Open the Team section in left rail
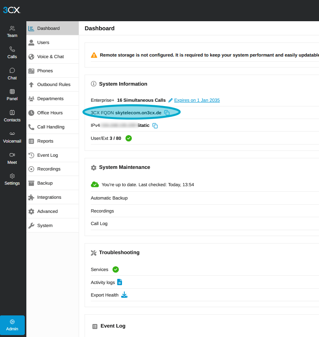Screen dimensions: 319x337 tap(12, 31)
